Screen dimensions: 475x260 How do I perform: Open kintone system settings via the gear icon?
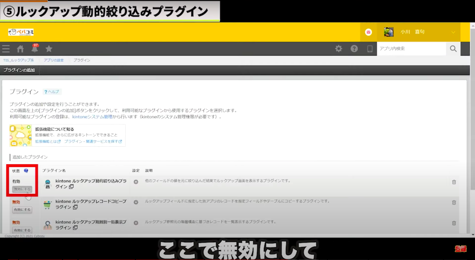pos(338,49)
